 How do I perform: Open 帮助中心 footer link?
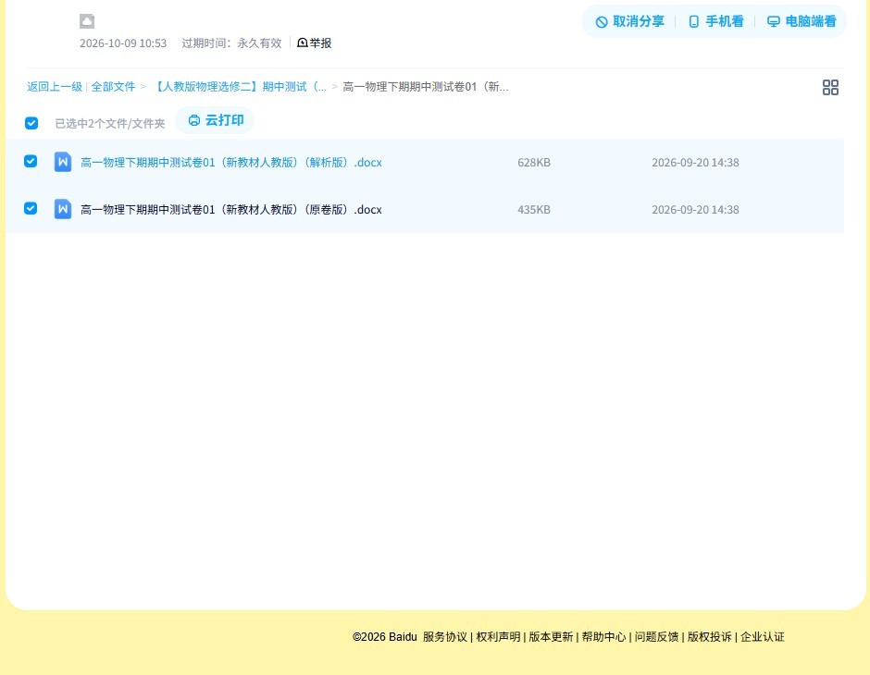(603, 637)
